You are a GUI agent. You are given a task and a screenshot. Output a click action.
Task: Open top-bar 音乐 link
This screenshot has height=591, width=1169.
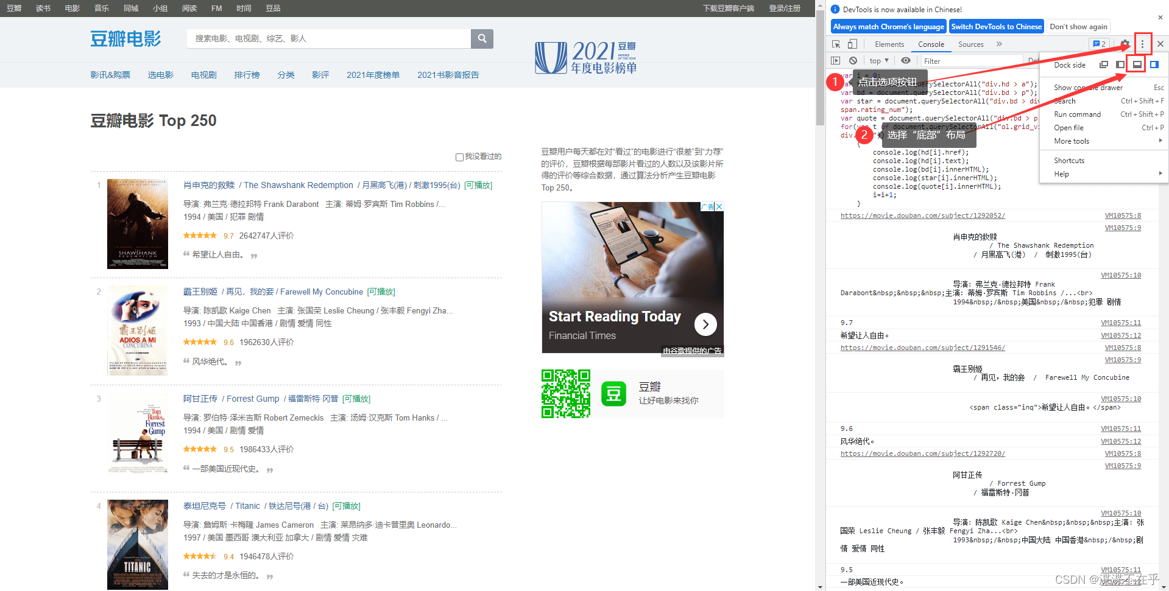coord(102,9)
